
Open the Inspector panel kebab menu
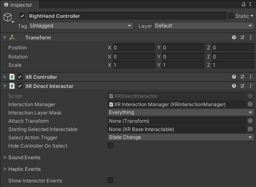coord(251,4)
